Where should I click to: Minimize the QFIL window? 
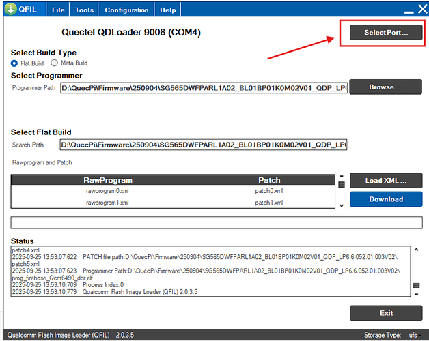pos(409,12)
